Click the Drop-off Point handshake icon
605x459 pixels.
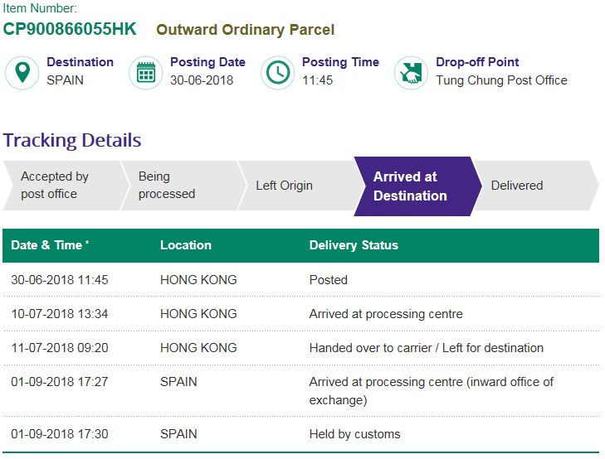click(x=410, y=72)
